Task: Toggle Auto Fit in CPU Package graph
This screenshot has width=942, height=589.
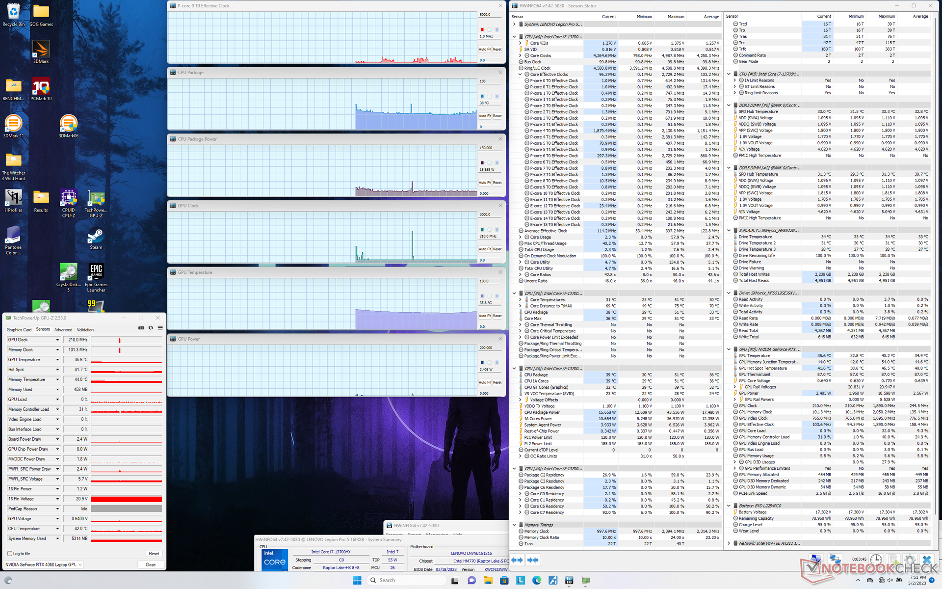Action: (x=485, y=116)
